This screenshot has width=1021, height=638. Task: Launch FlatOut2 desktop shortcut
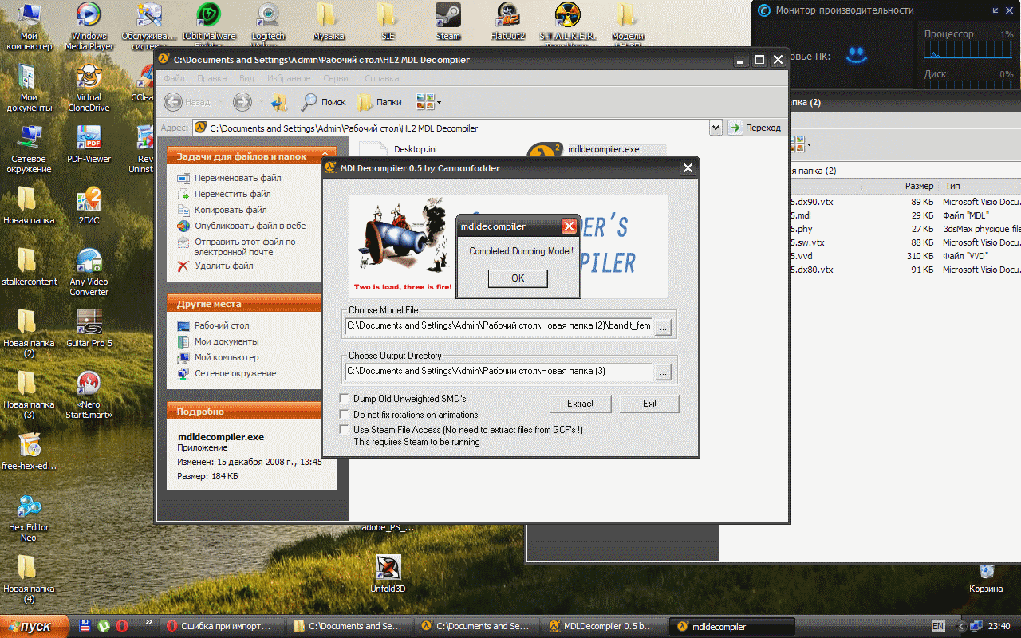(508, 22)
